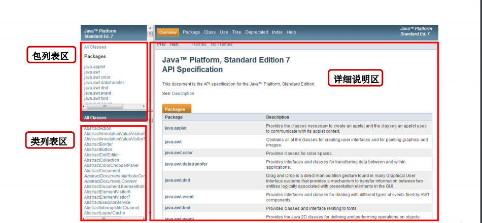482x223 pixels.
Task: Open the Tree view from navigation bar
Action: pos(237,32)
